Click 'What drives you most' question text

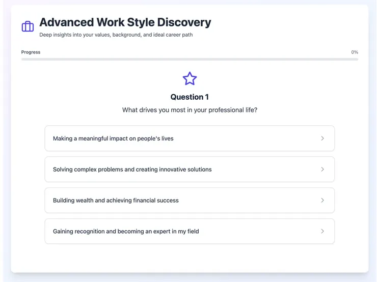pyautogui.click(x=190, y=110)
